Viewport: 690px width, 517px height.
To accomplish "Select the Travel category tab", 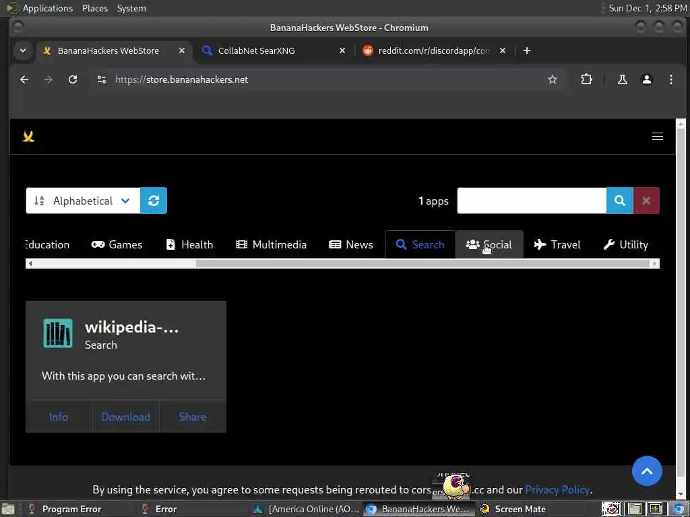I will 557,244.
